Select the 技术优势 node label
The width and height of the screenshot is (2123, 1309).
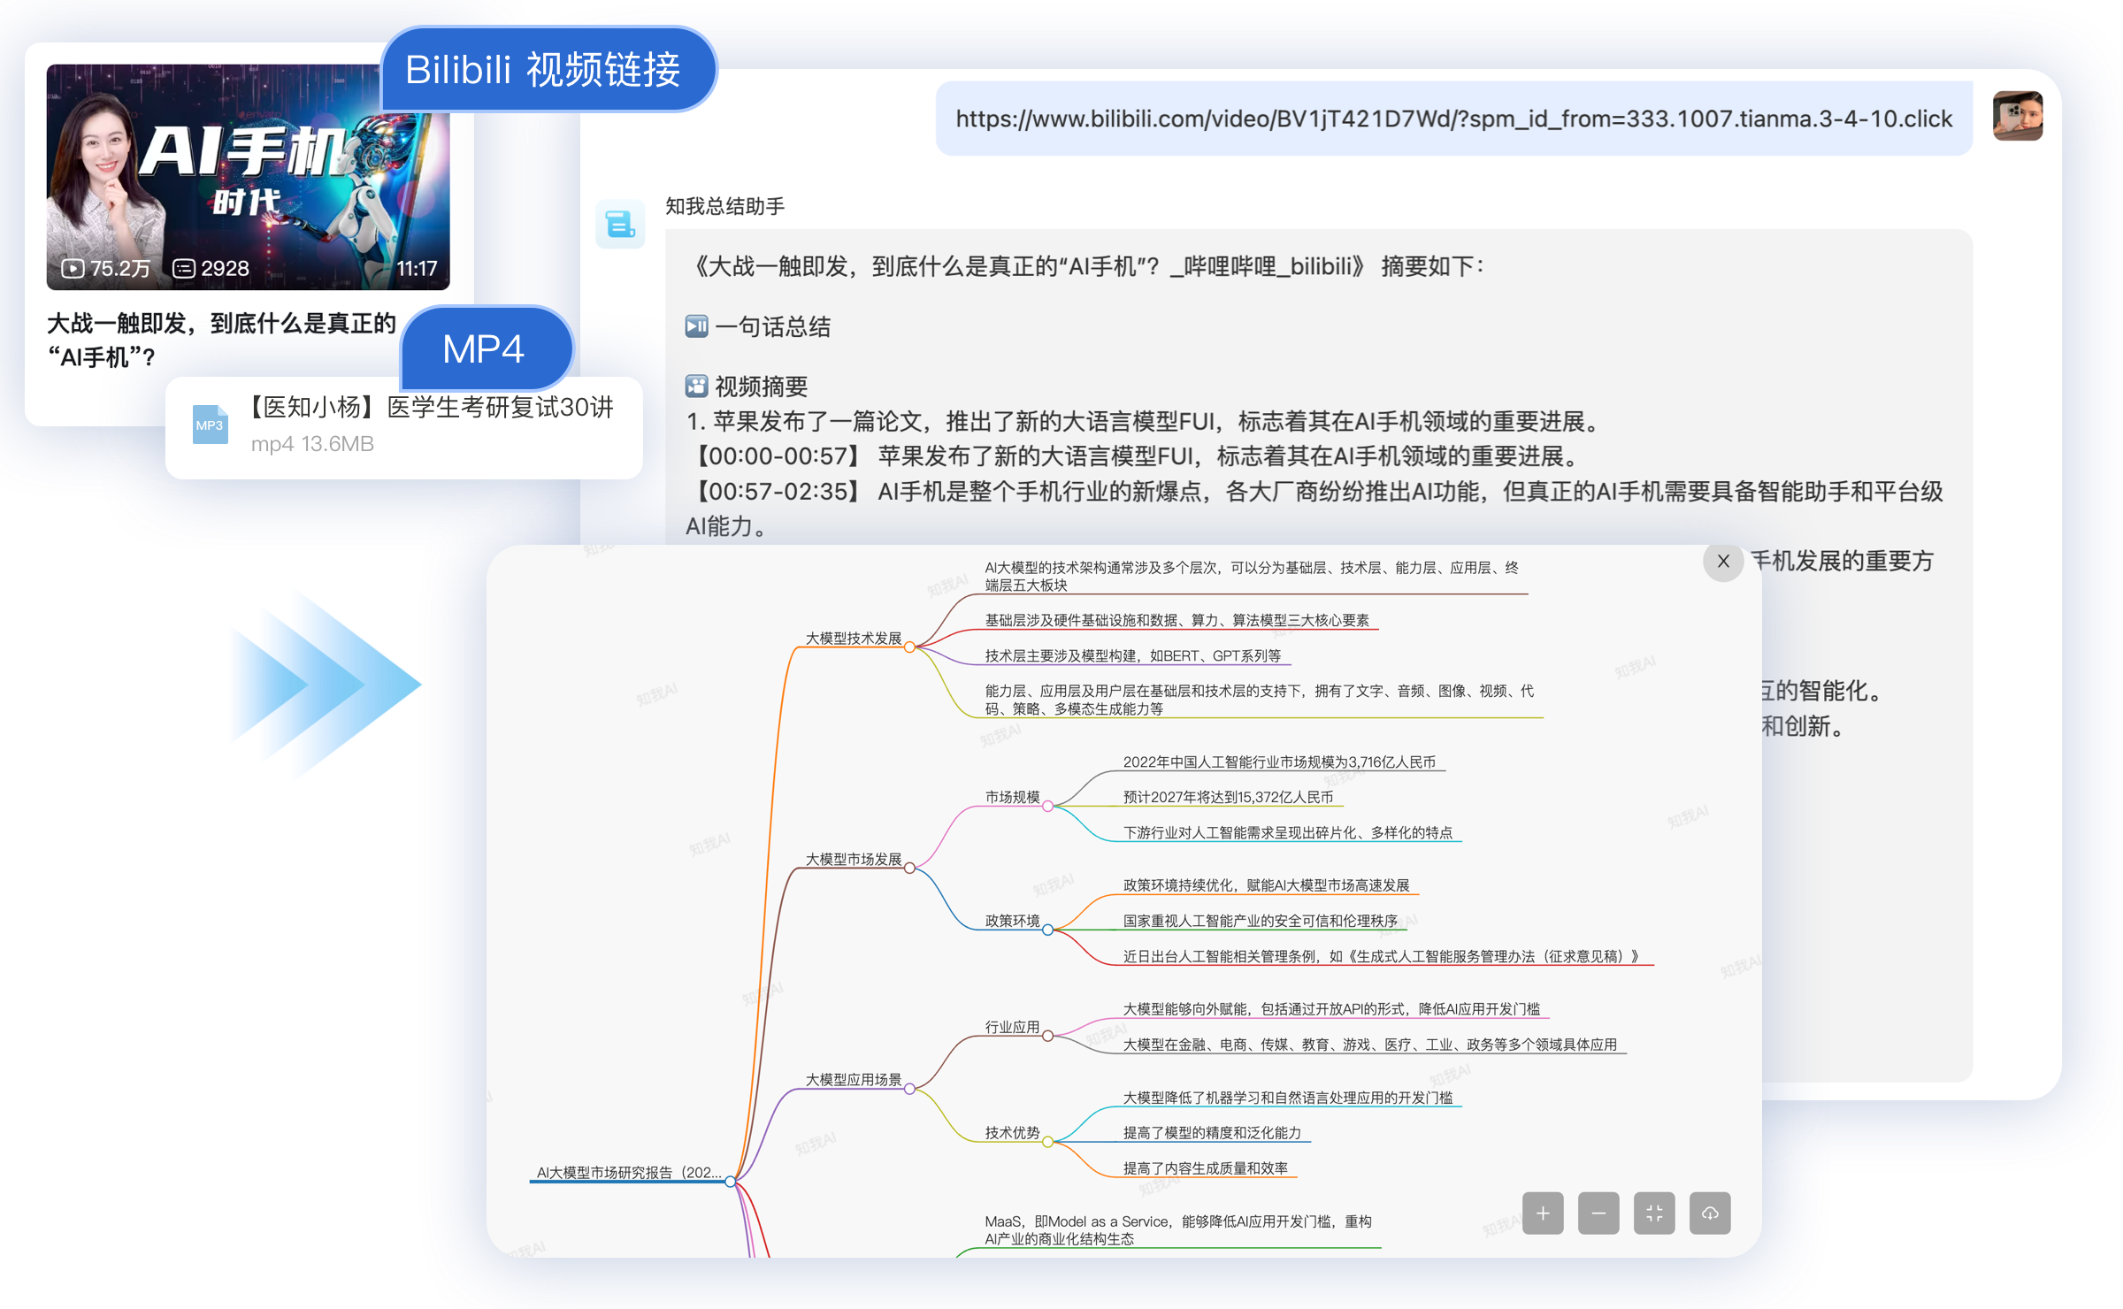[1012, 1133]
